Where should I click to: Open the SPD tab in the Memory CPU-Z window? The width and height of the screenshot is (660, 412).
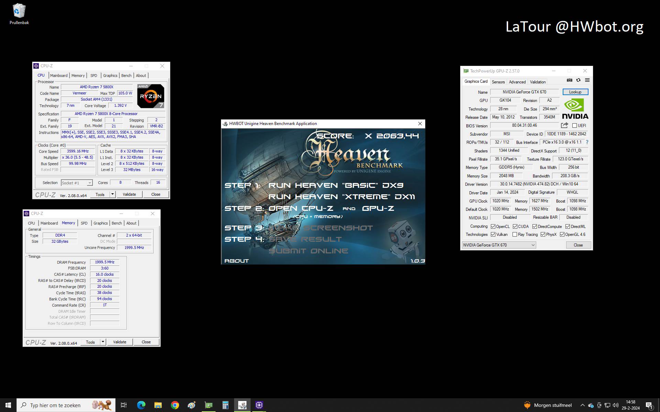pos(84,223)
